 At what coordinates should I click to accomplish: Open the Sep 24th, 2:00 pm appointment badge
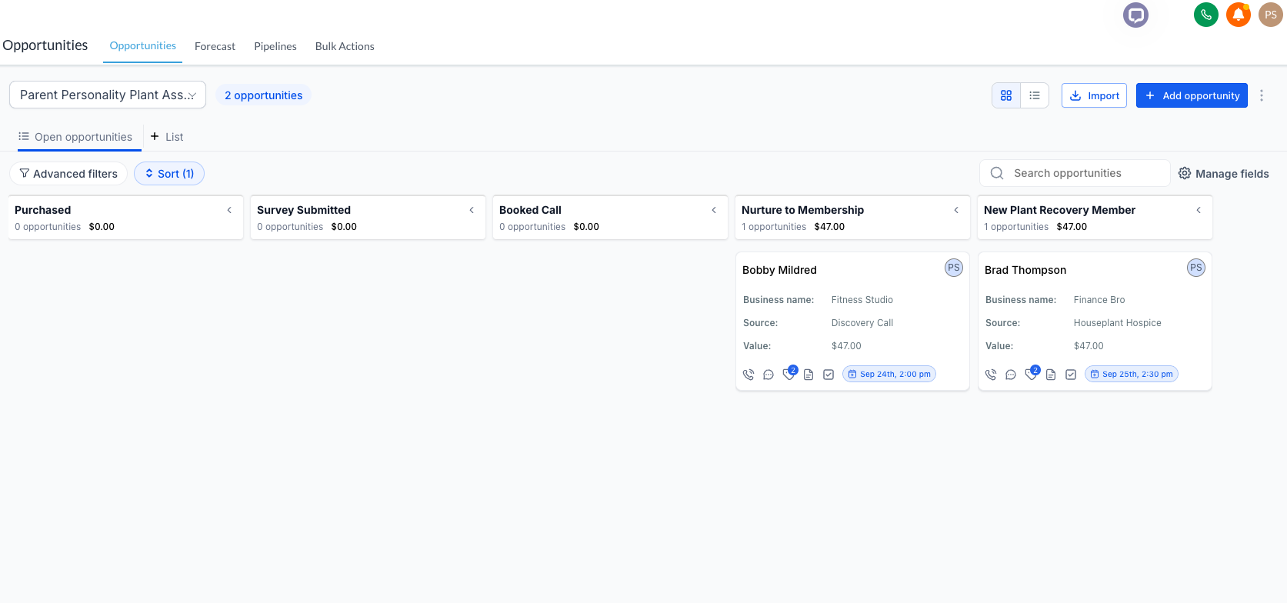(889, 375)
